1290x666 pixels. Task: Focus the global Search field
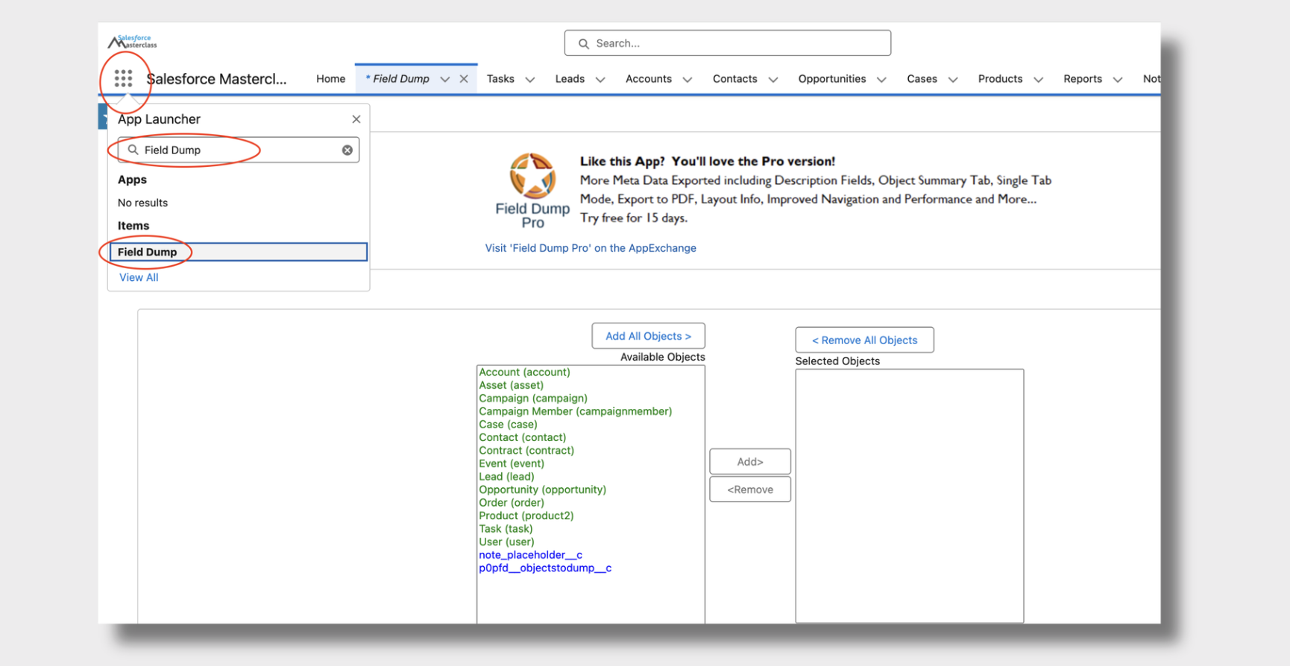pyautogui.click(x=728, y=43)
